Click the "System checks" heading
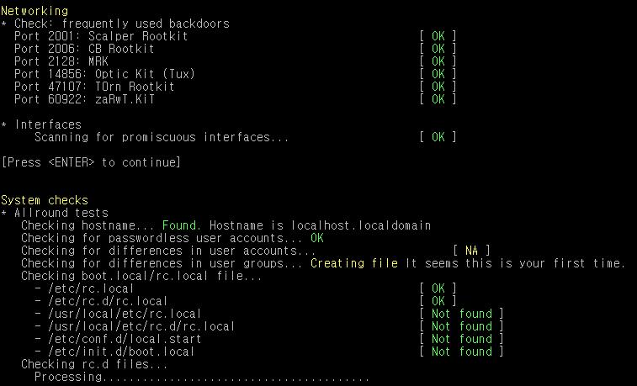 (44, 200)
